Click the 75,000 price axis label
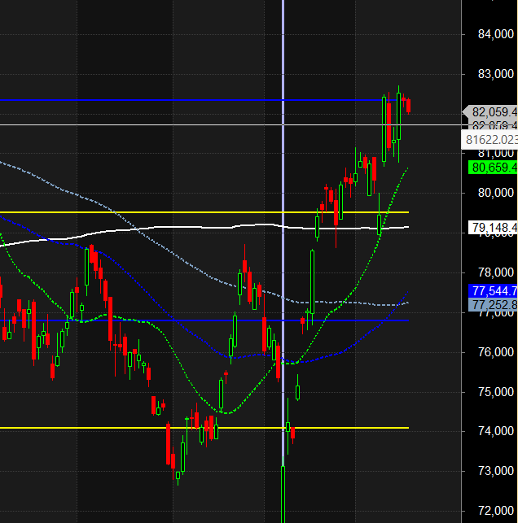Image resolution: width=518 pixels, height=523 pixels. coord(496,392)
